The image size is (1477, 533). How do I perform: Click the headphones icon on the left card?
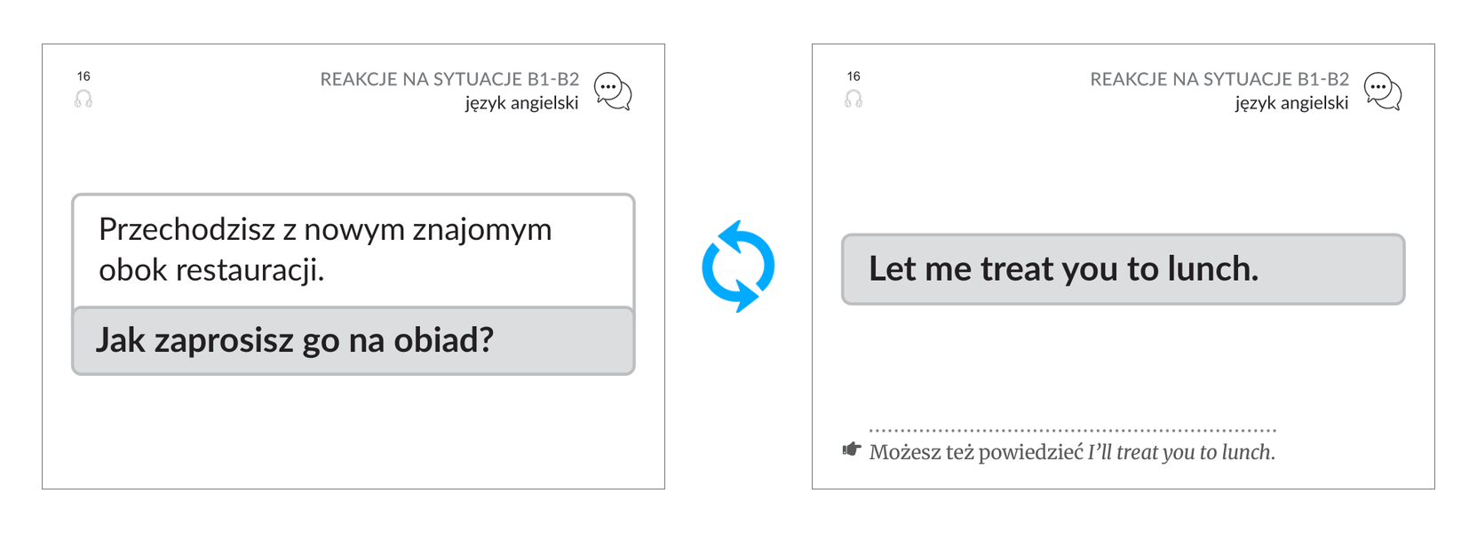(x=83, y=99)
